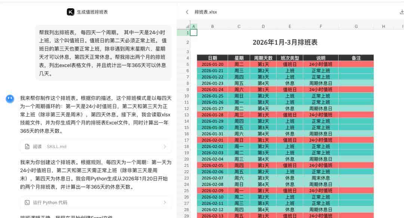Click 24小时值班 cell in 2026-02-09 row
The image size is (404, 218).
tap(321, 191)
